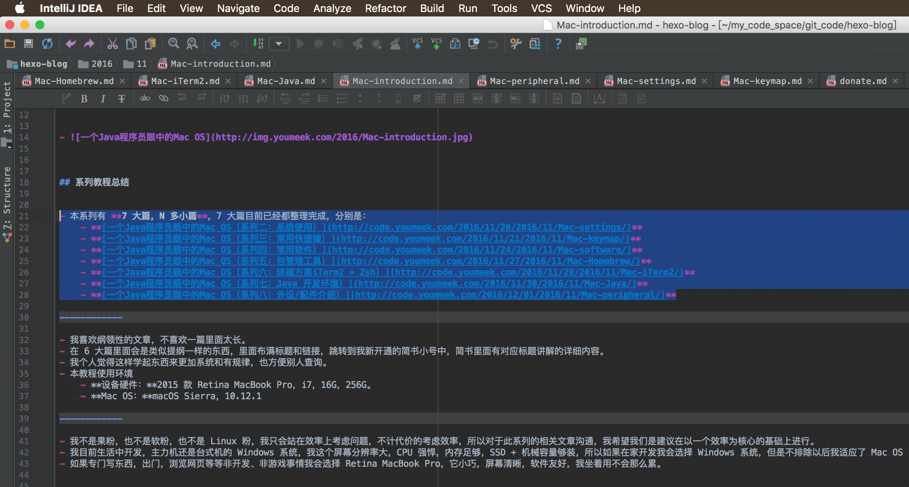Open Find with the magnifier icon
Image resolution: width=909 pixels, height=487 pixels.
tap(173, 44)
